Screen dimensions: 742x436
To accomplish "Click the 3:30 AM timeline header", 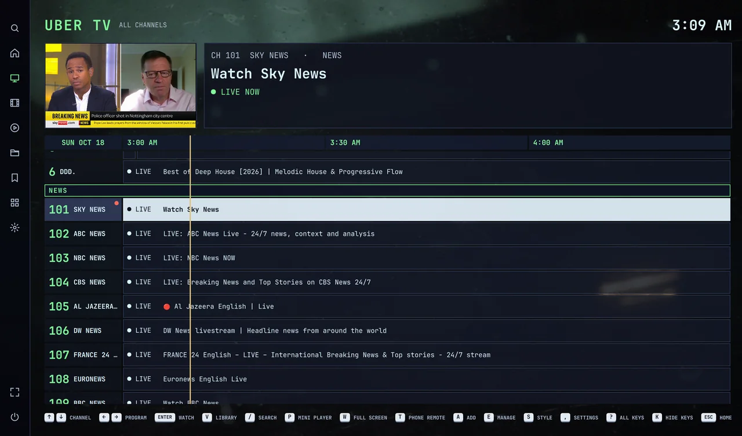I will click(345, 142).
